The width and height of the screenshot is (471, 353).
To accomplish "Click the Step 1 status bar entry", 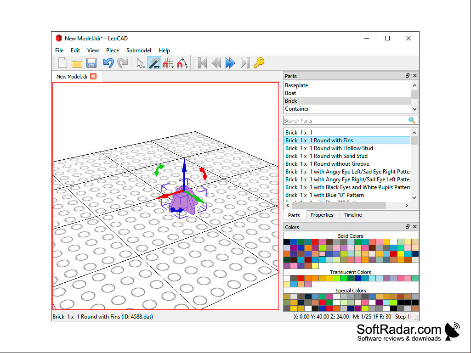I will (402, 317).
